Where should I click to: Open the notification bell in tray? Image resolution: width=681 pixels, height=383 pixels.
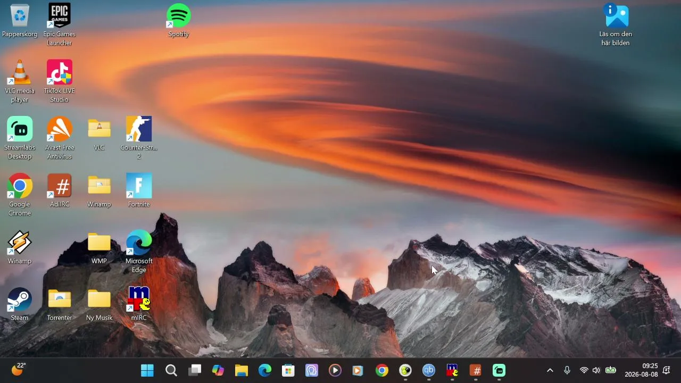(666, 370)
